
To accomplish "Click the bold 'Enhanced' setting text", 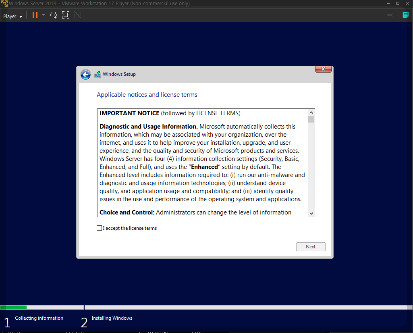I will [204, 167].
